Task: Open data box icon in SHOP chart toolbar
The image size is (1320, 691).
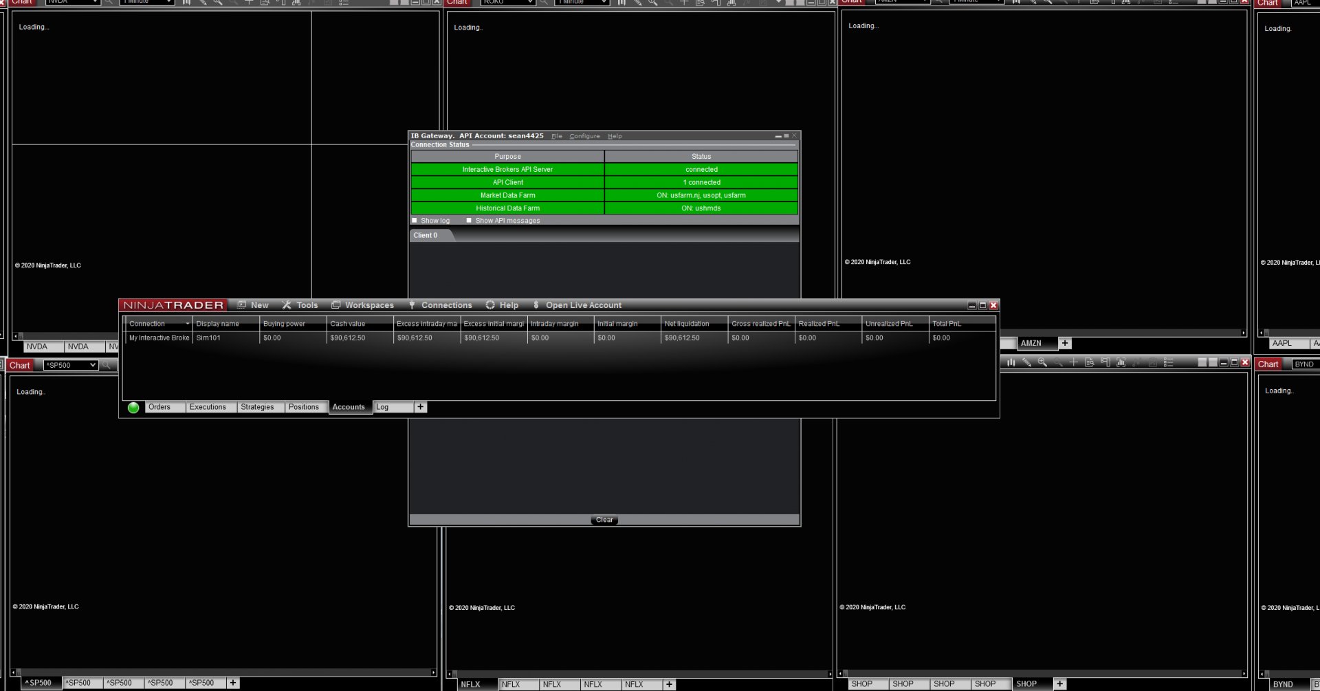Action: [1090, 362]
